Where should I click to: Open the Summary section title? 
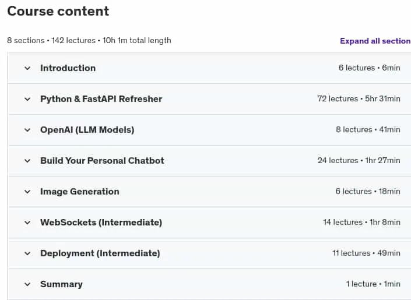click(x=61, y=284)
